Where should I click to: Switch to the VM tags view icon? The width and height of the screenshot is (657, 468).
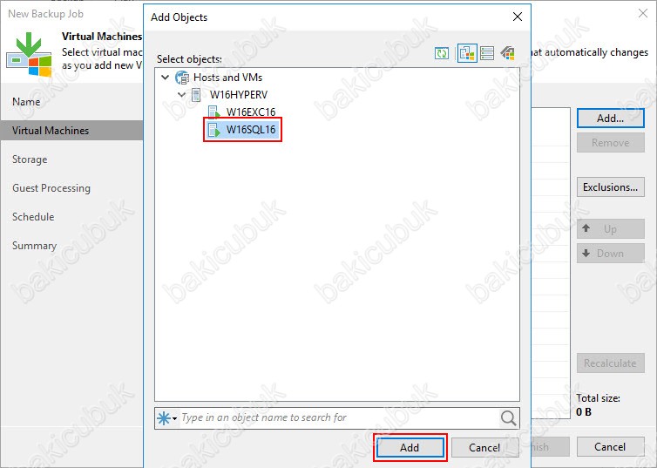point(507,53)
